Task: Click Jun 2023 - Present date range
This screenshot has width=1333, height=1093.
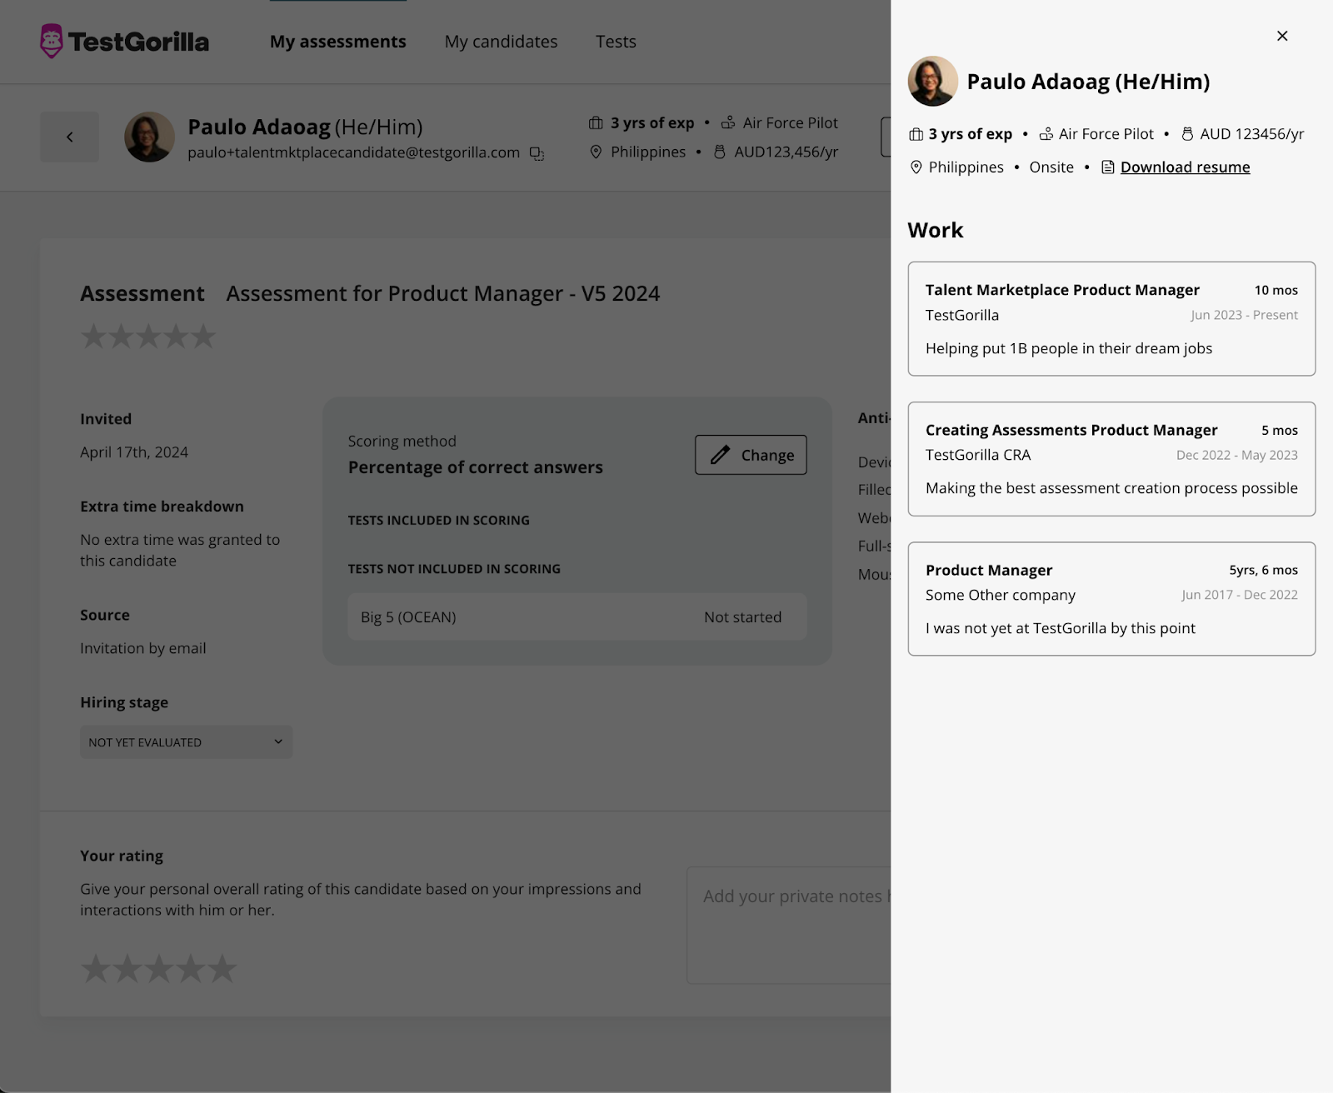Action: tap(1244, 315)
